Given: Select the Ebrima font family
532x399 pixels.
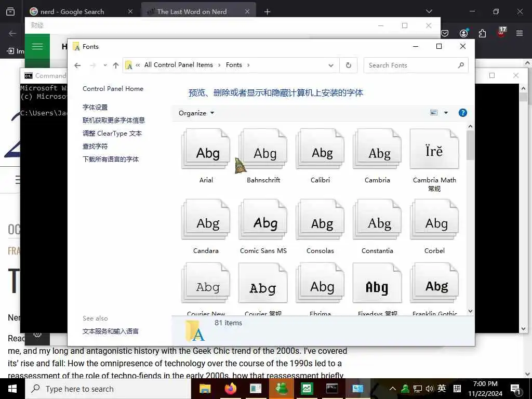Looking at the screenshot, I should [x=320, y=289].
